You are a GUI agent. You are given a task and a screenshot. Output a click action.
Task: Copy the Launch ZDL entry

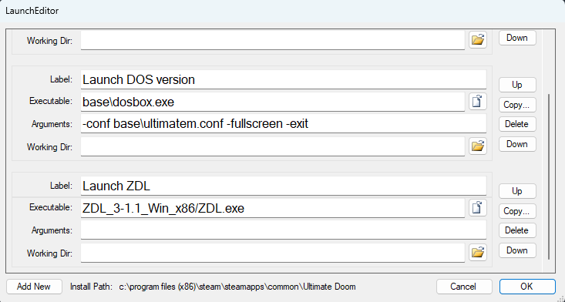point(517,211)
